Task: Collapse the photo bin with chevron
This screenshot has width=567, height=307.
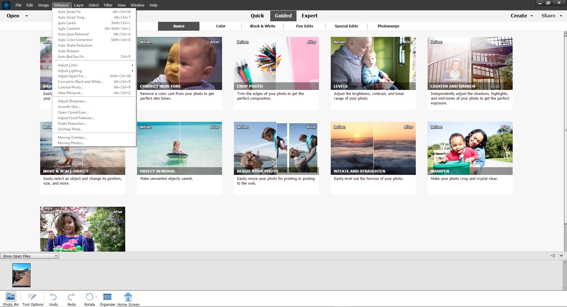Action: (x=561, y=256)
